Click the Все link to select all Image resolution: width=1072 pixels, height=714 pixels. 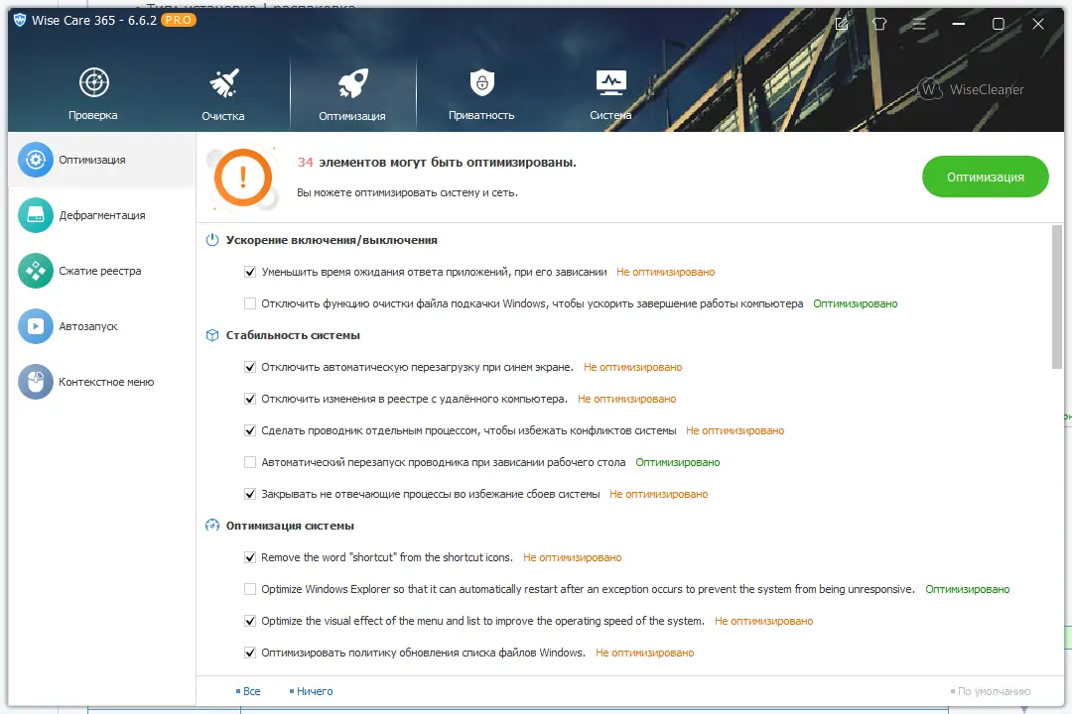(248, 691)
